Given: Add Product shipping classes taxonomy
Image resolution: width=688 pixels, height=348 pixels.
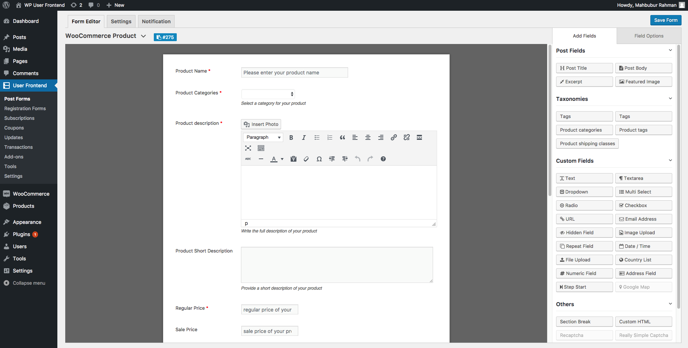Looking at the screenshot, I should tap(587, 143).
